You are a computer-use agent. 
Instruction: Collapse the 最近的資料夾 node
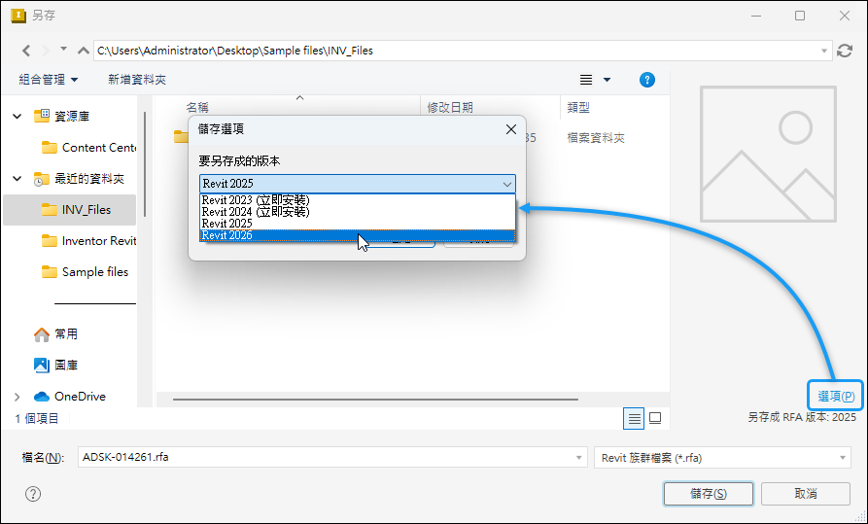click(x=17, y=179)
